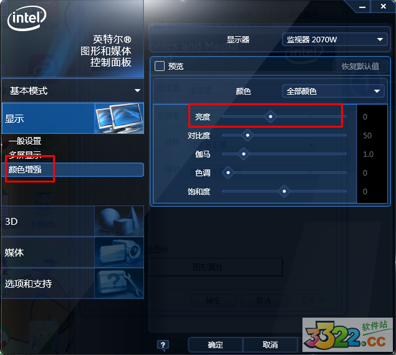
Task: Select 颜色增强 in the sidebar
Action: pos(25,169)
